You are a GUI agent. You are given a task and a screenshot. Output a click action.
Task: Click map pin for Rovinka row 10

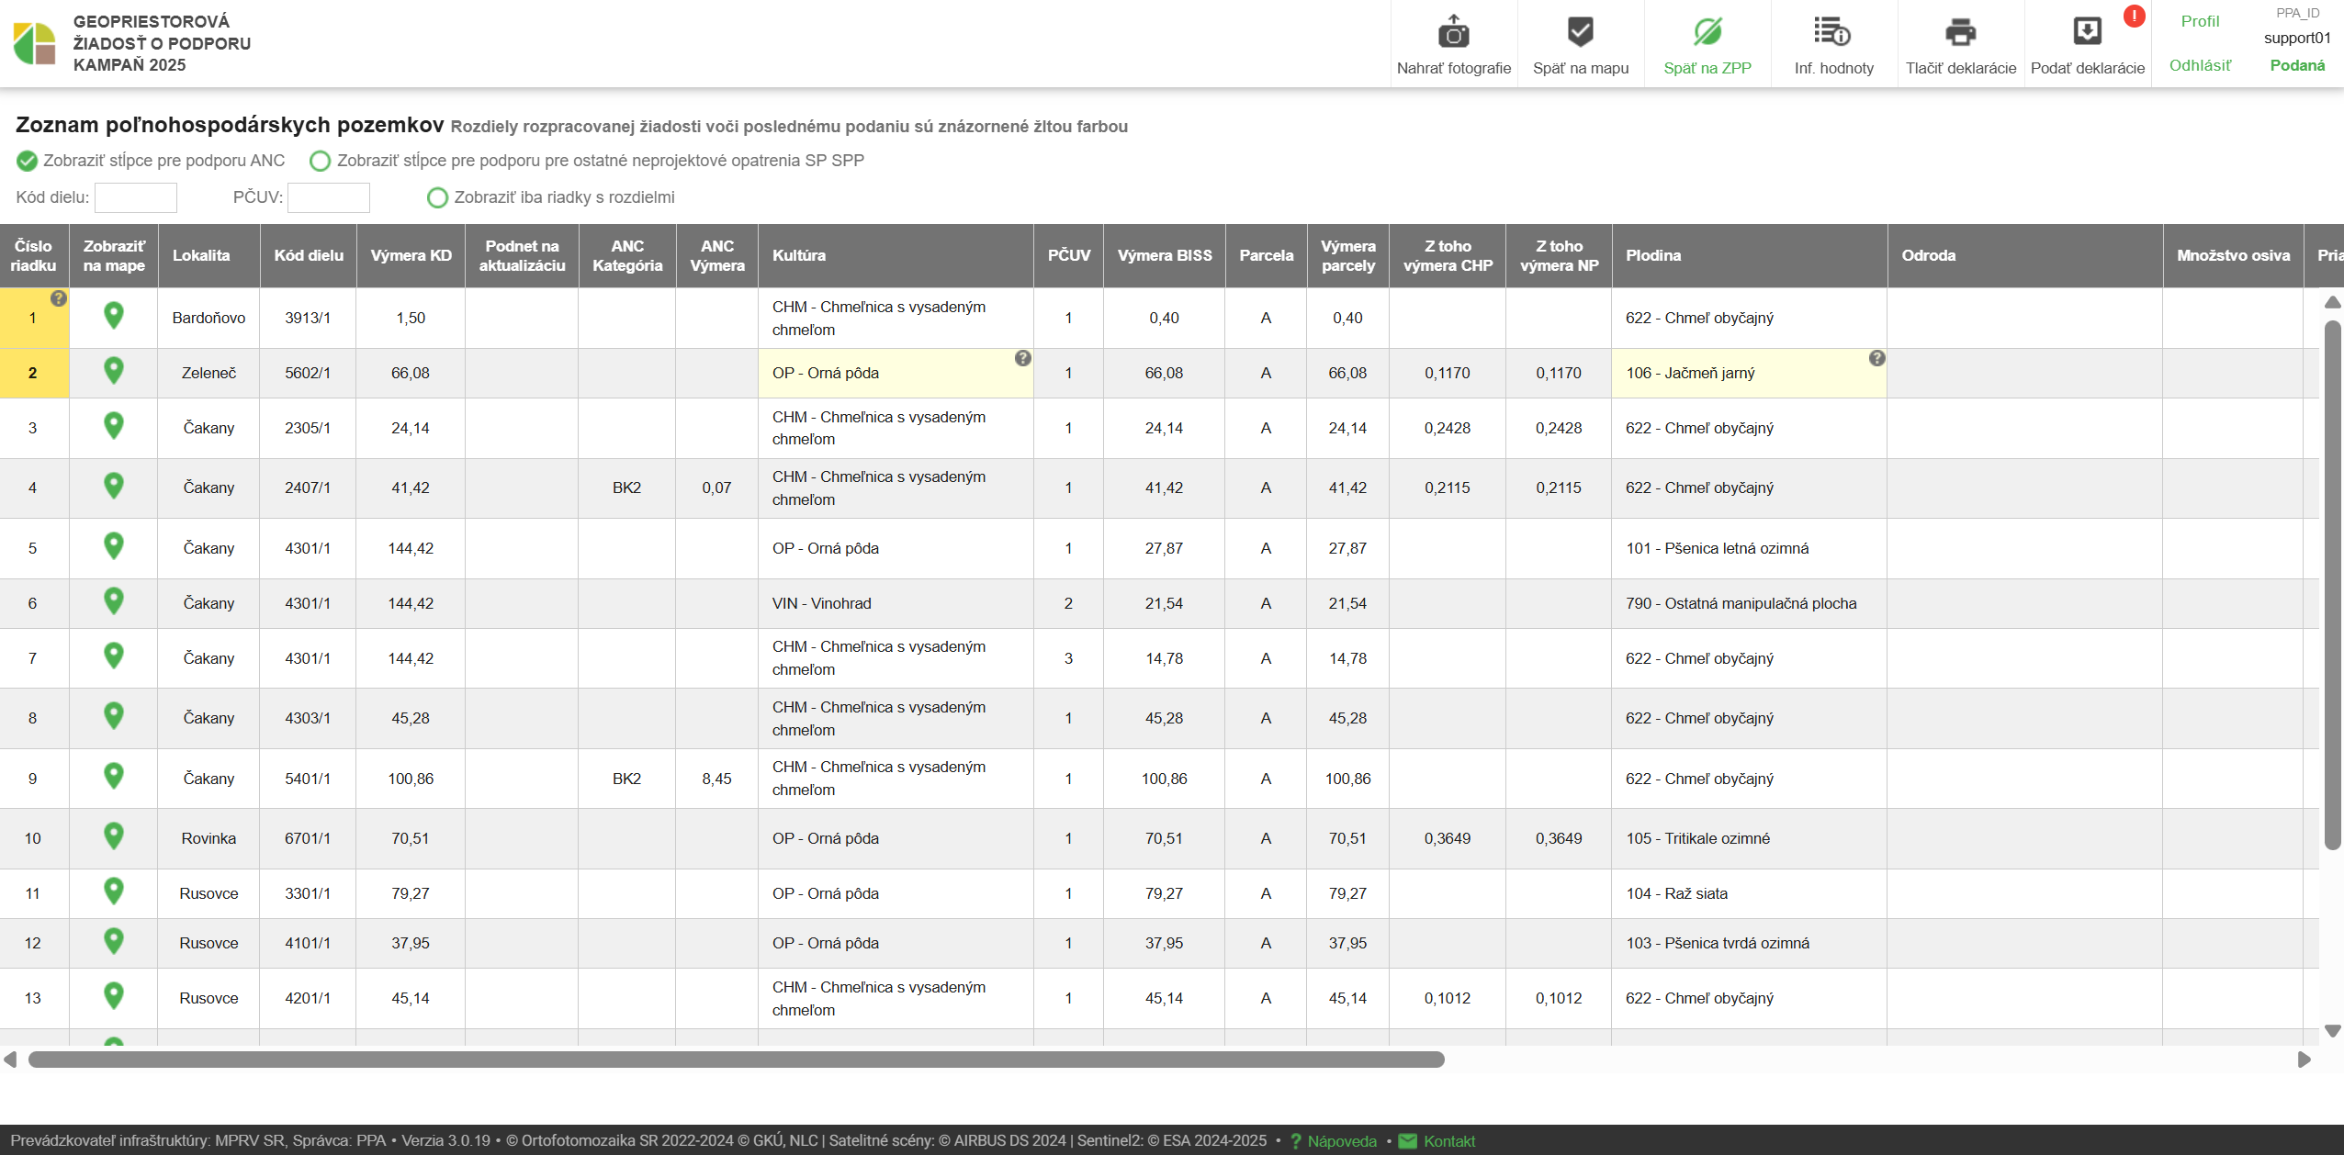114,836
